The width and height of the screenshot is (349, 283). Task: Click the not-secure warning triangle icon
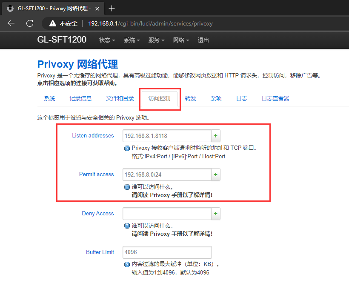[x=53, y=23]
